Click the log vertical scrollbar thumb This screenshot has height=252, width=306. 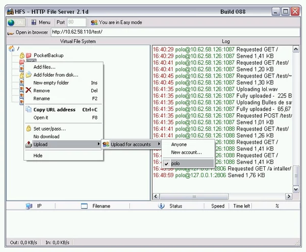point(296,175)
